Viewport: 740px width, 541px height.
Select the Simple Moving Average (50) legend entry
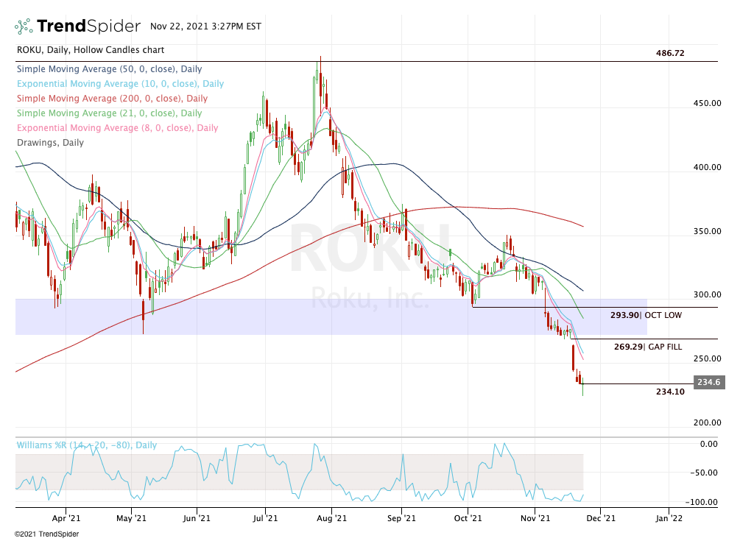point(110,69)
